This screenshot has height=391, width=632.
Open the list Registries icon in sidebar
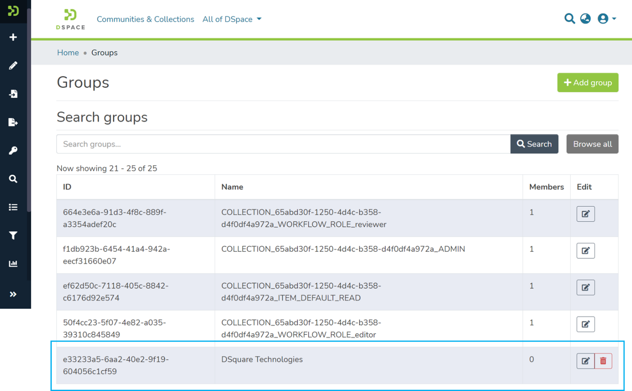click(13, 207)
